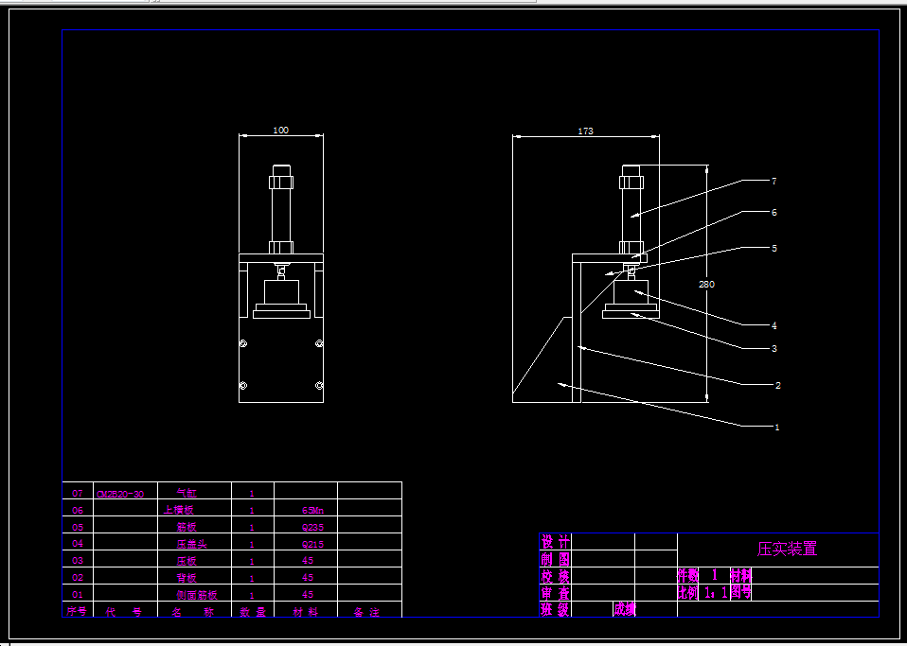Select the drawing title 压实装置
Image resolution: width=907 pixels, height=646 pixels.
coord(788,549)
